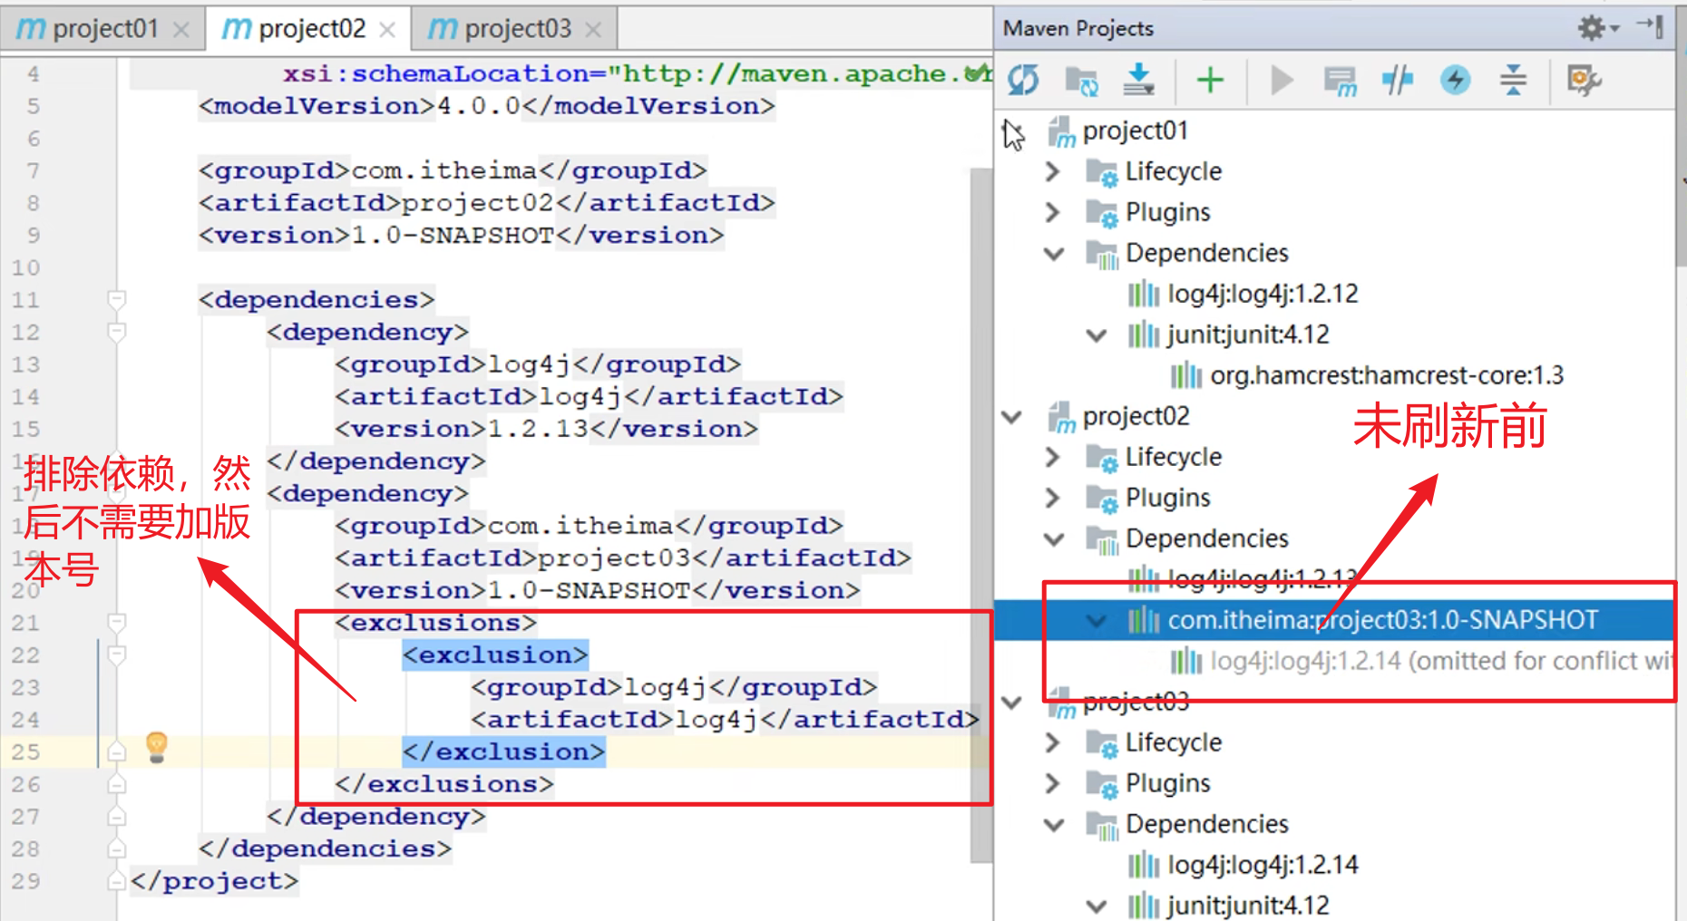Toggle code fold at dependencies line 11
Screen dimensions: 1687x921
click(x=116, y=299)
